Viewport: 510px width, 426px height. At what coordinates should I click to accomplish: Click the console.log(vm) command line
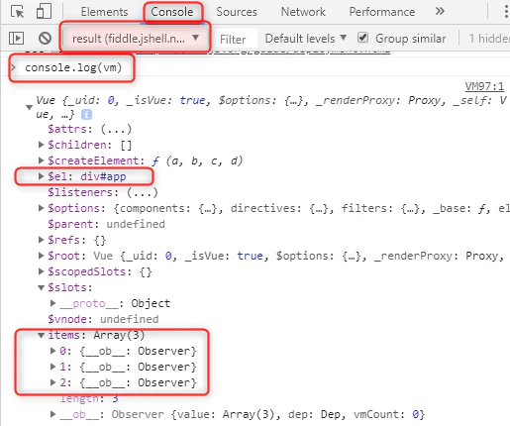click(x=73, y=67)
